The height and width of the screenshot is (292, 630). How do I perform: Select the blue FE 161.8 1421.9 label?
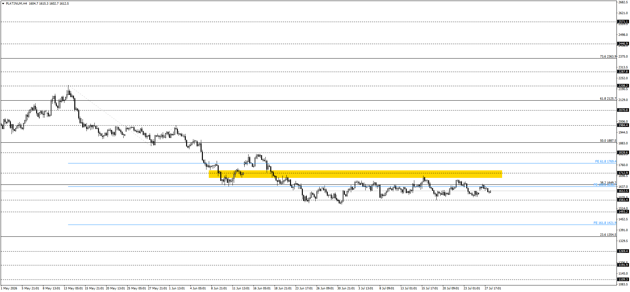605,223
